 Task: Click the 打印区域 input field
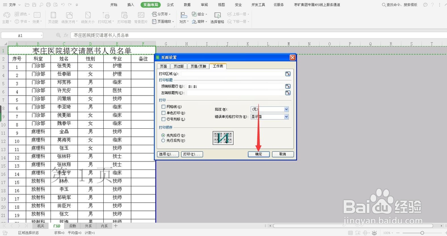[232, 74]
